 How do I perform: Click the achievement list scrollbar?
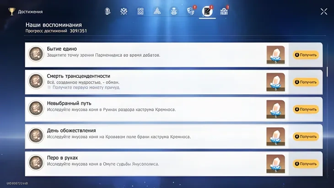click(x=327, y=72)
